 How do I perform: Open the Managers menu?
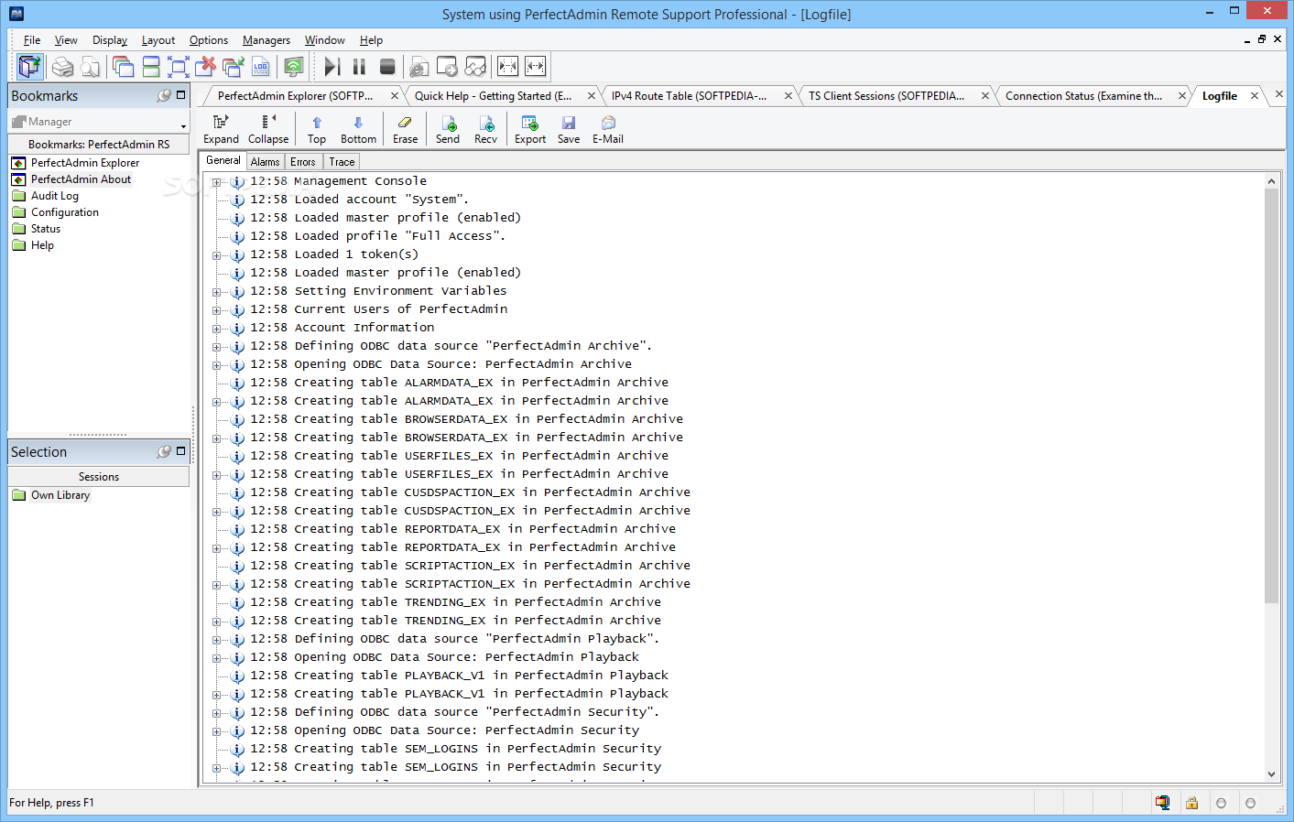pos(266,40)
